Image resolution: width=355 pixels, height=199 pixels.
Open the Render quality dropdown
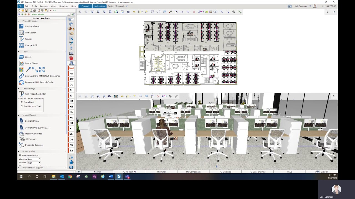pos(34,163)
